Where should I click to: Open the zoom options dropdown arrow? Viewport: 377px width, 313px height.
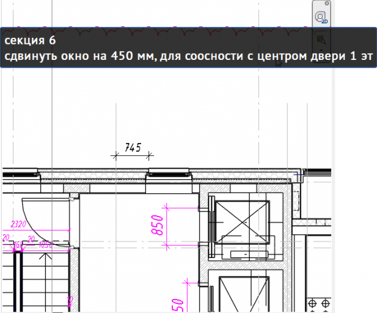point(321,50)
